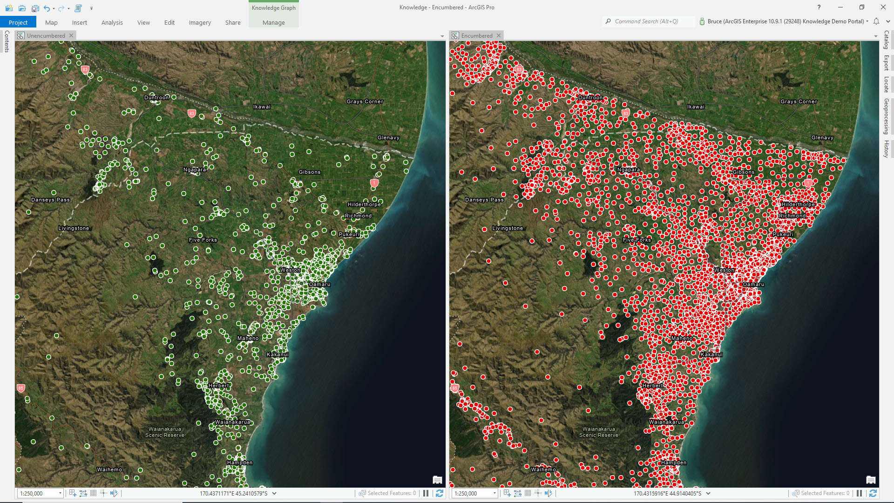Expand the coordinate display options chevron
894x503 pixels.
pyautogui.click(x=274, y=493)
